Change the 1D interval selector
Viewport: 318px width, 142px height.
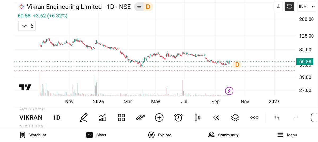[56, 117]
